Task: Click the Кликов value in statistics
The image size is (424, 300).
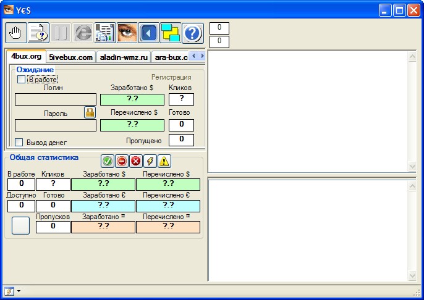Action: (x=53, y=185)
